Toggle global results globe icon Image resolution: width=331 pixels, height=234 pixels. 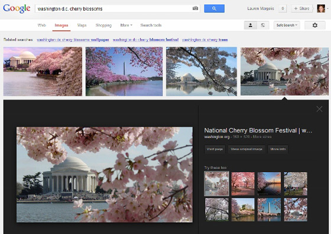tap(263, 25)
